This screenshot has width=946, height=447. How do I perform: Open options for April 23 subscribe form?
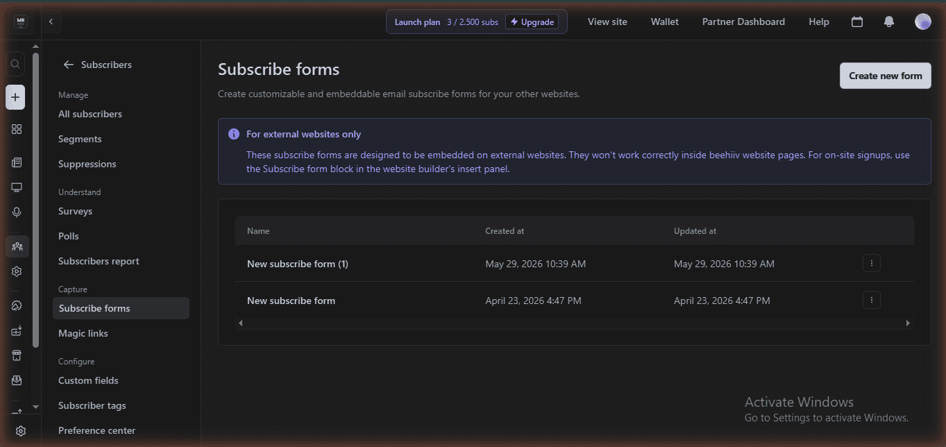click(872, 300)
